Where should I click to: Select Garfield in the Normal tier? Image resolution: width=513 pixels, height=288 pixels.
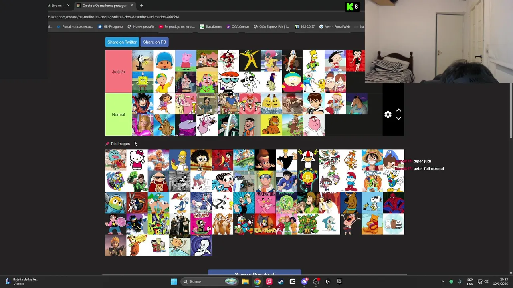271,125
